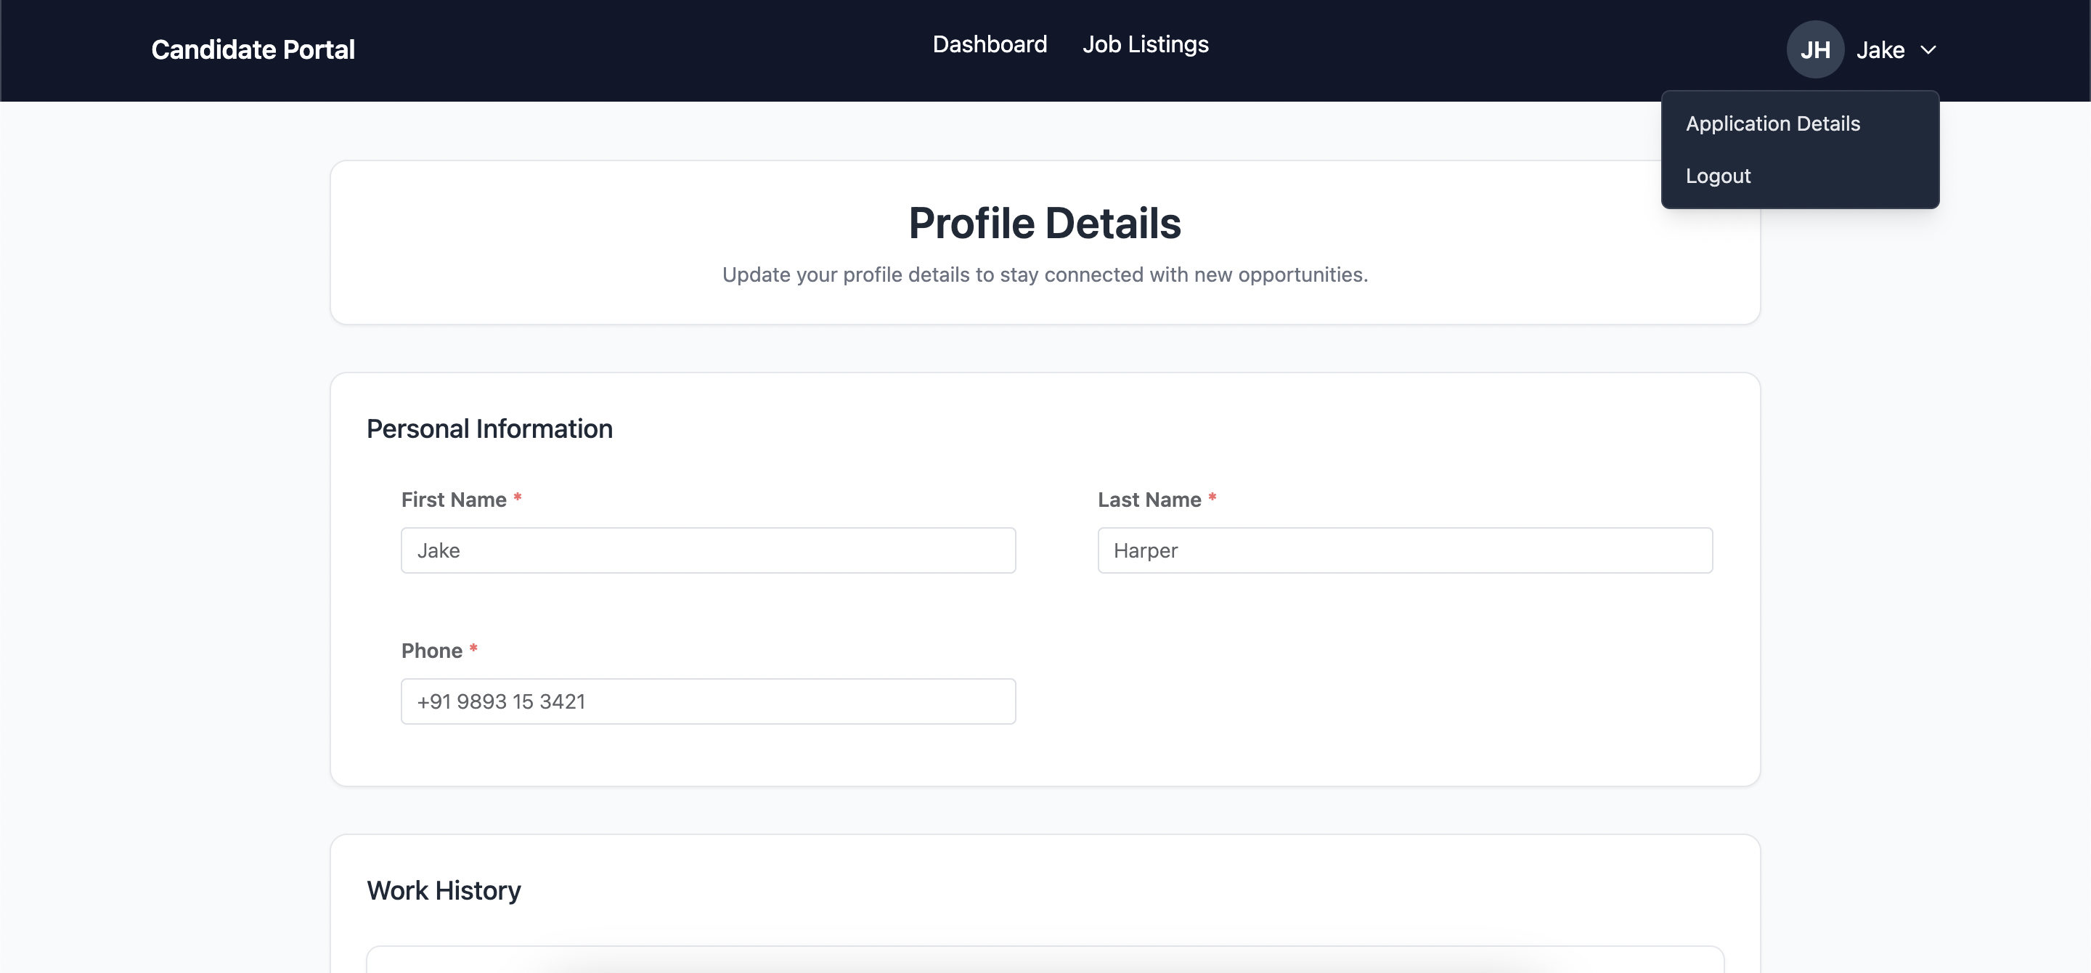Click the JH avatar circle

1814,50
